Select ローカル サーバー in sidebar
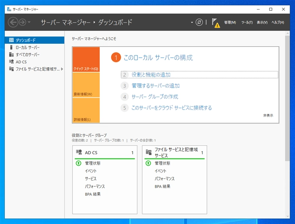 35,47
